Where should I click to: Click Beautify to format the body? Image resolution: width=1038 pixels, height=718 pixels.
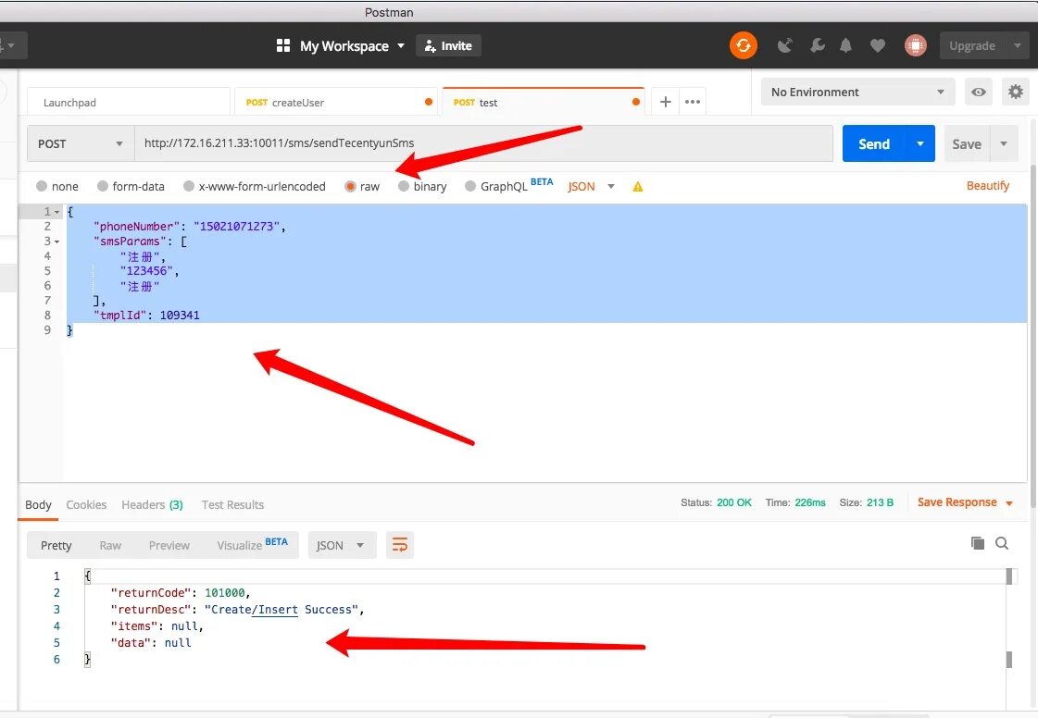pyautogui.click(x=988, y=186)
